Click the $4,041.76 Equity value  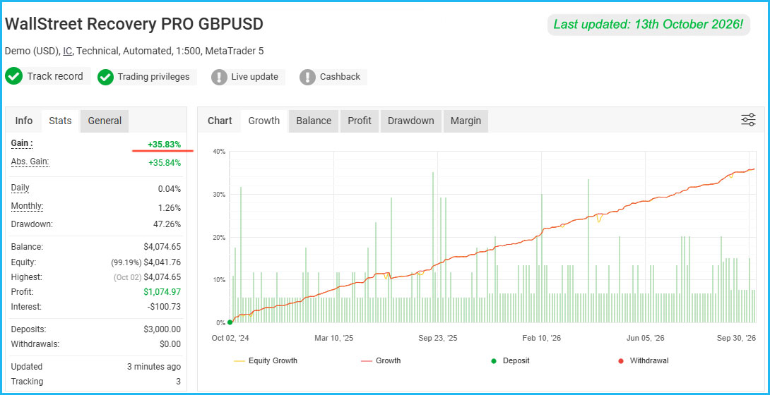pos(162,262)
